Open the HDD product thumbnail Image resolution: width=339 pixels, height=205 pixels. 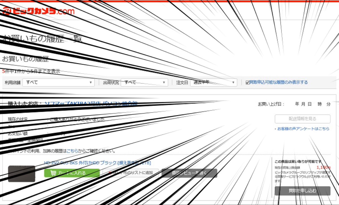click(x=22, y=174)
